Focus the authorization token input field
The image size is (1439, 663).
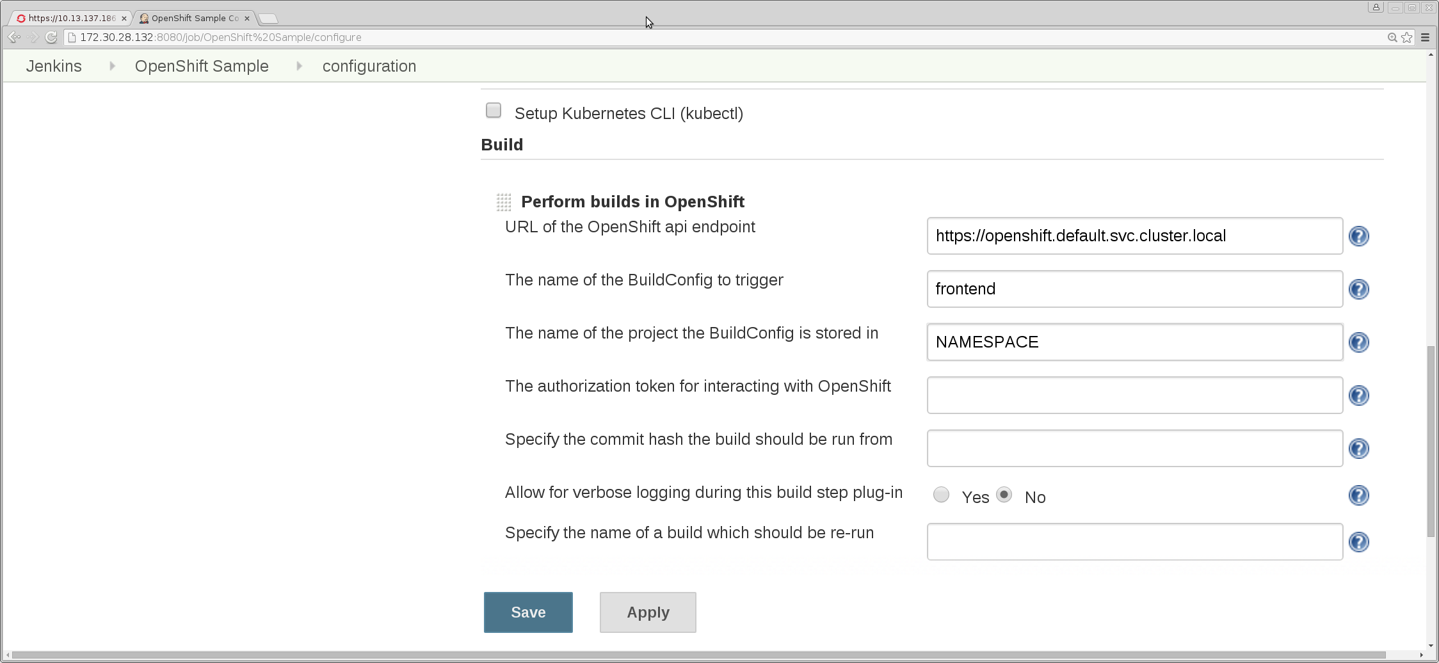click(1134, 395)
